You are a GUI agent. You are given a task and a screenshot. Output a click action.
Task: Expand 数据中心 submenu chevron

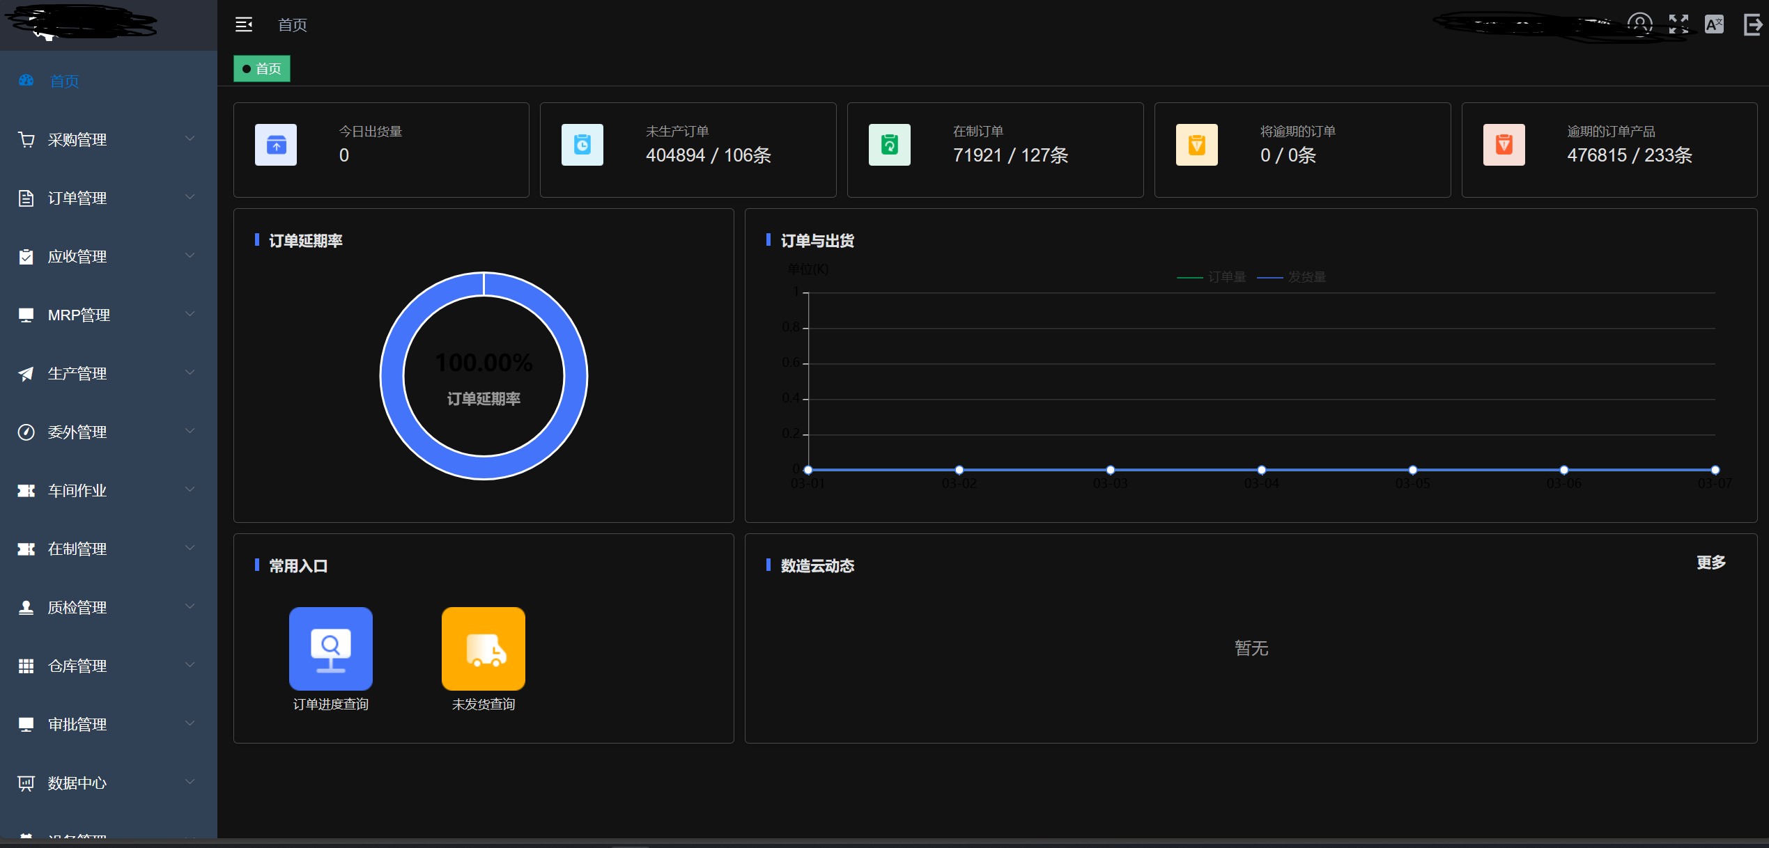(x=190, y=783)
